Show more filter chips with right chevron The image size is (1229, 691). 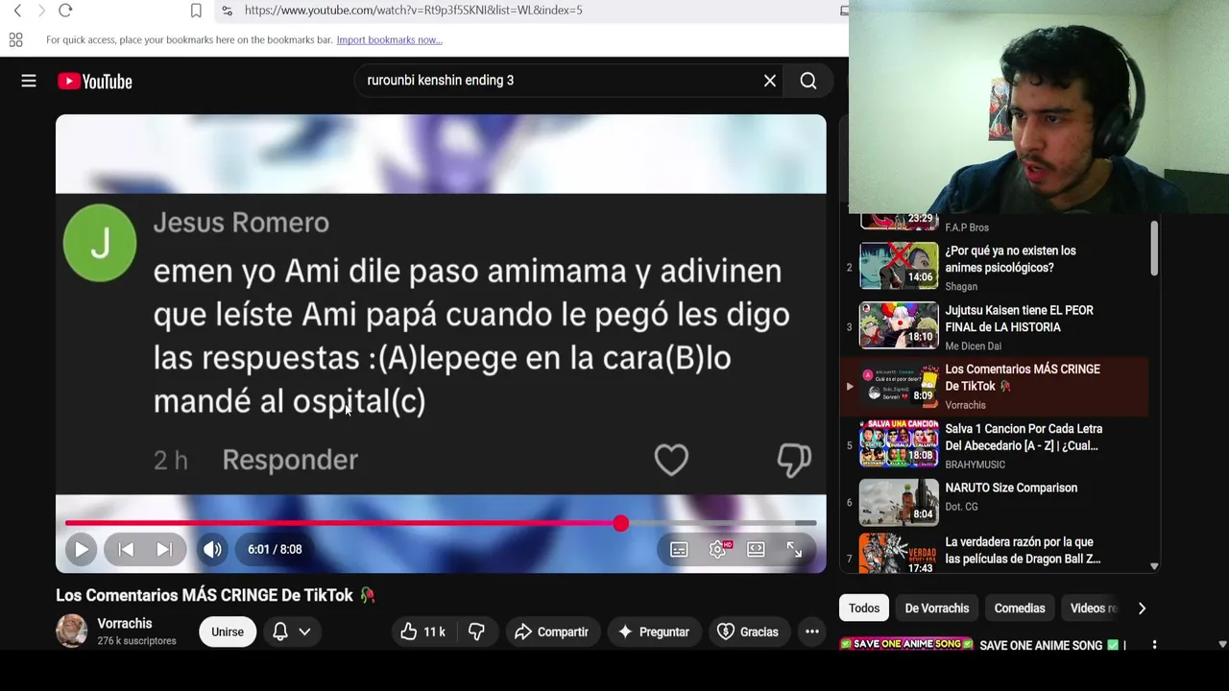[1142, 608]
